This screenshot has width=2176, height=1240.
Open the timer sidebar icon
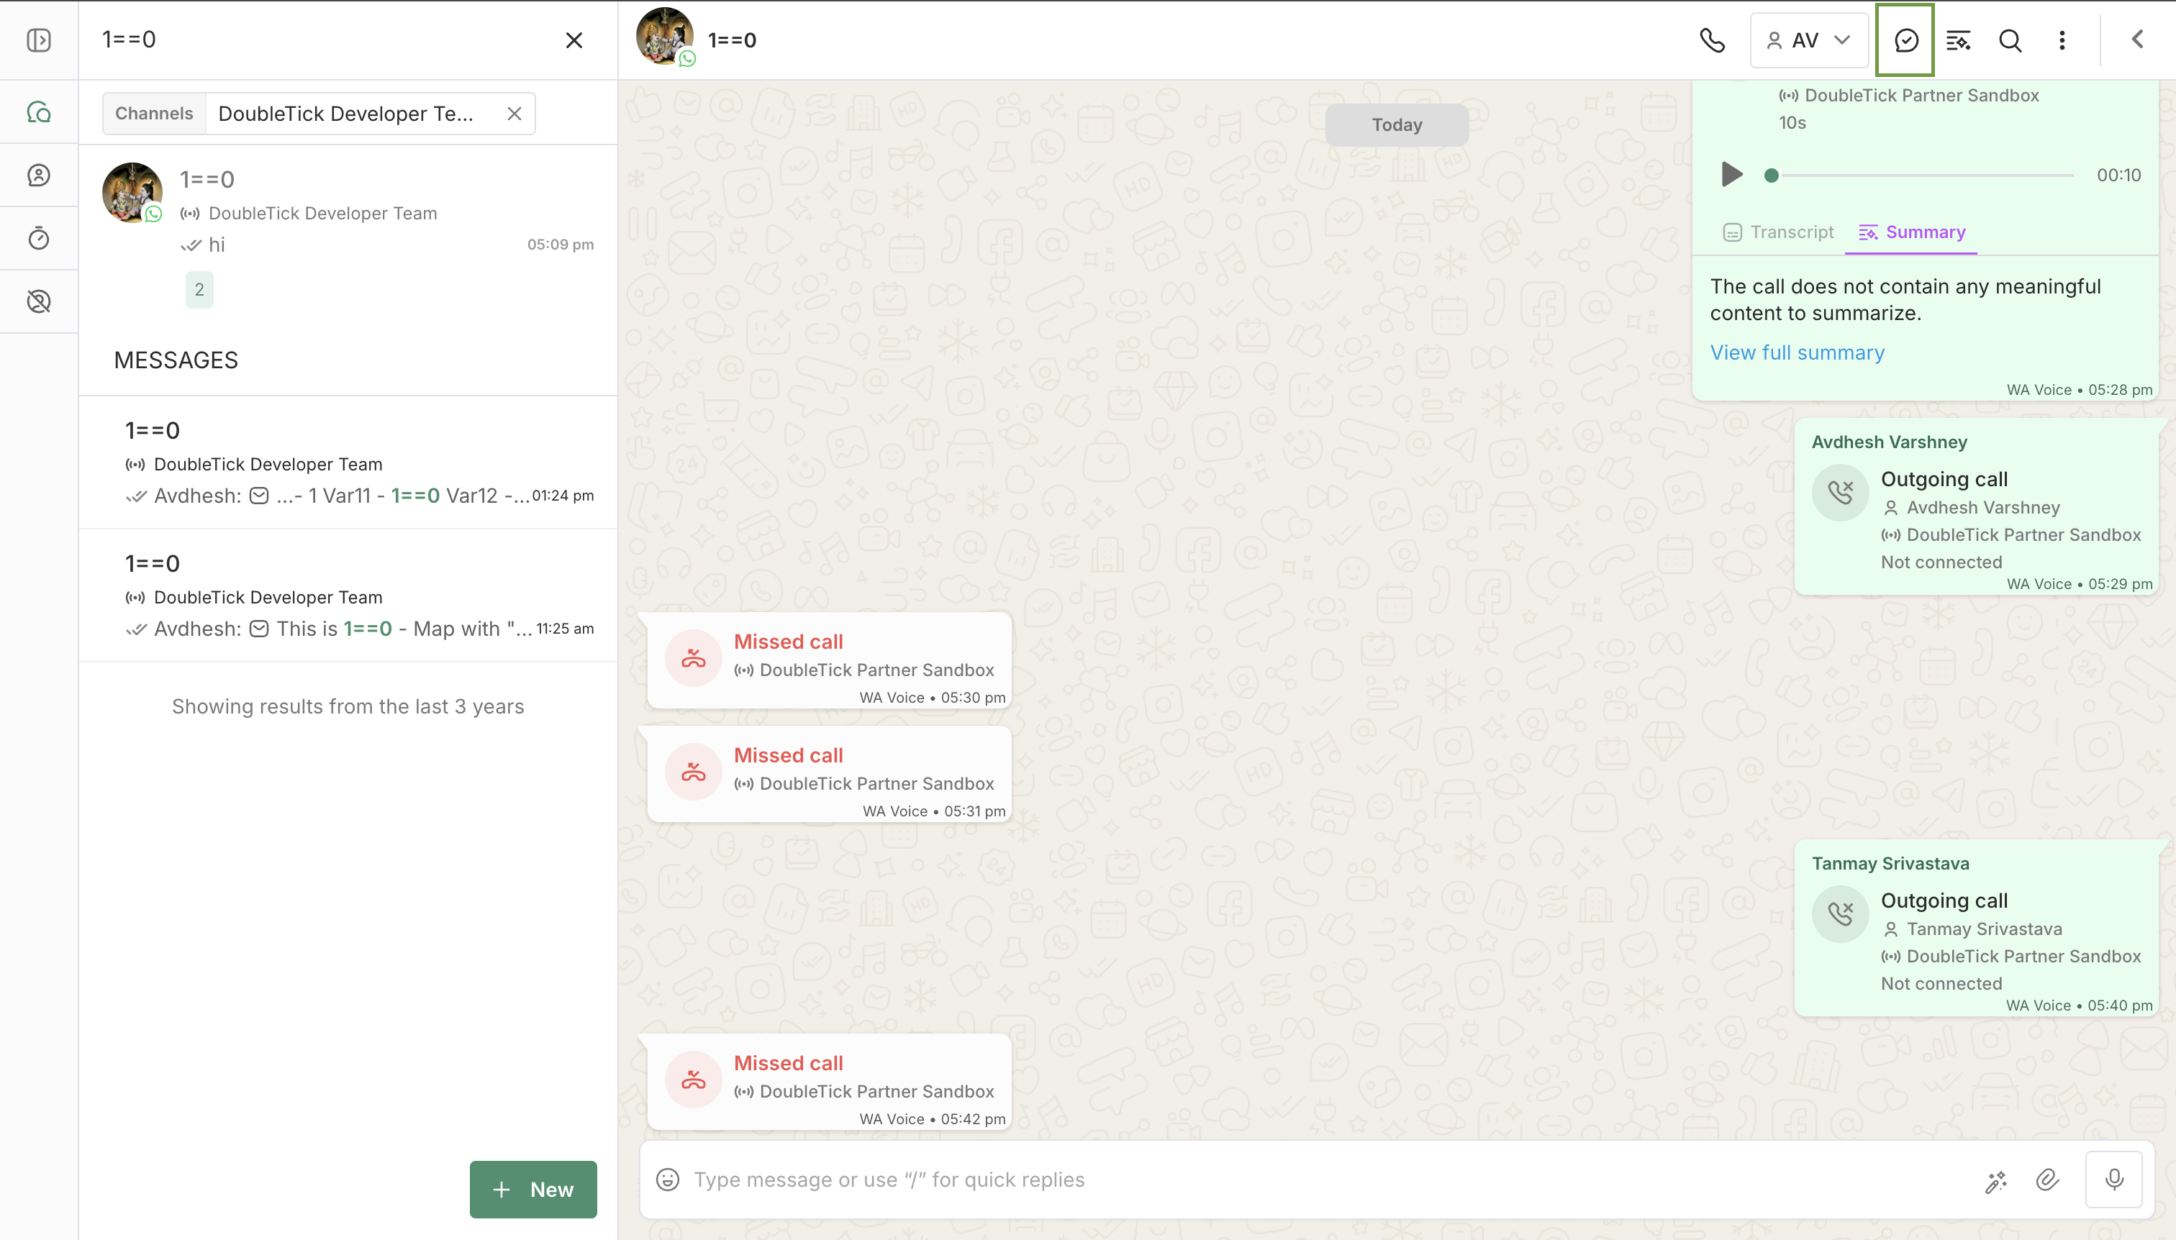pos(38,239)
